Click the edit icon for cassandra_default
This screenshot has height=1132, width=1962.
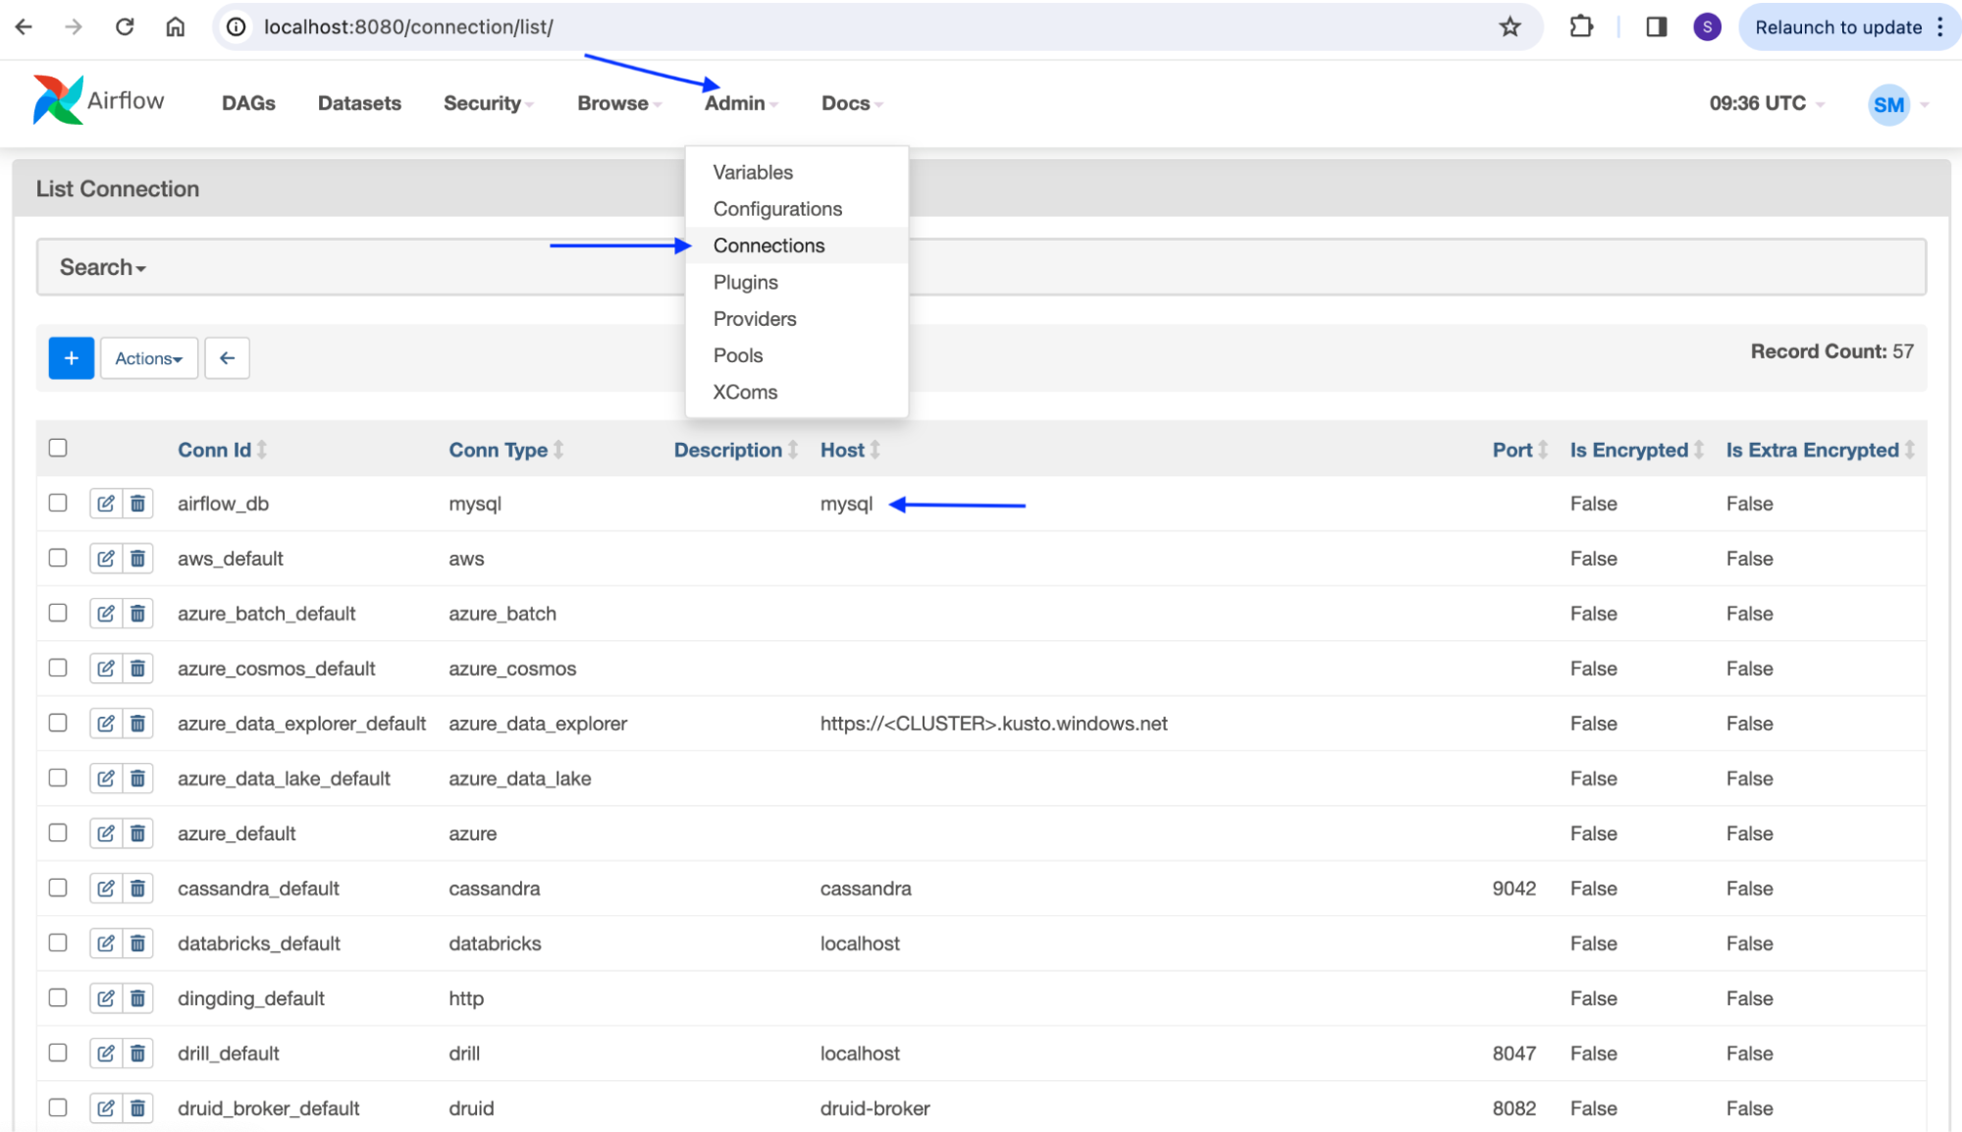click(x=106, y=889)
